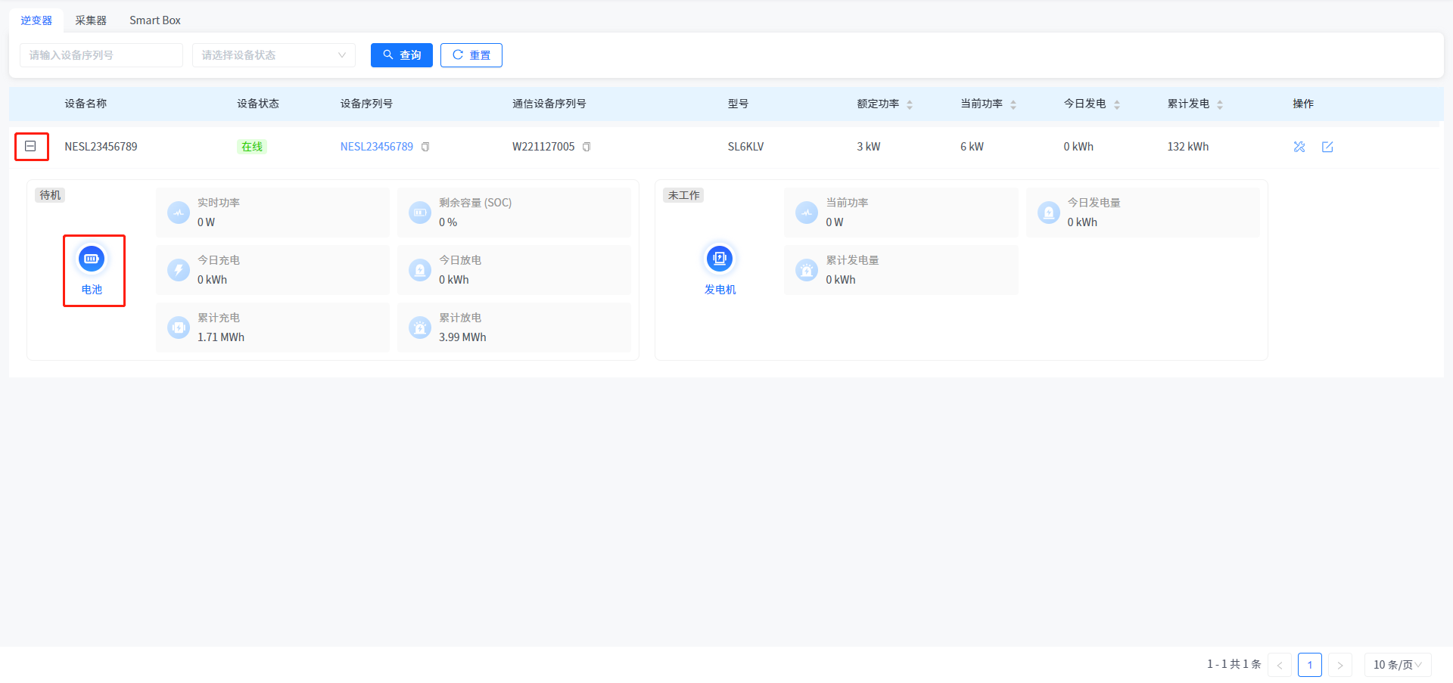
Task: Click the battery (电池) icon
Action: click(92, 259)
